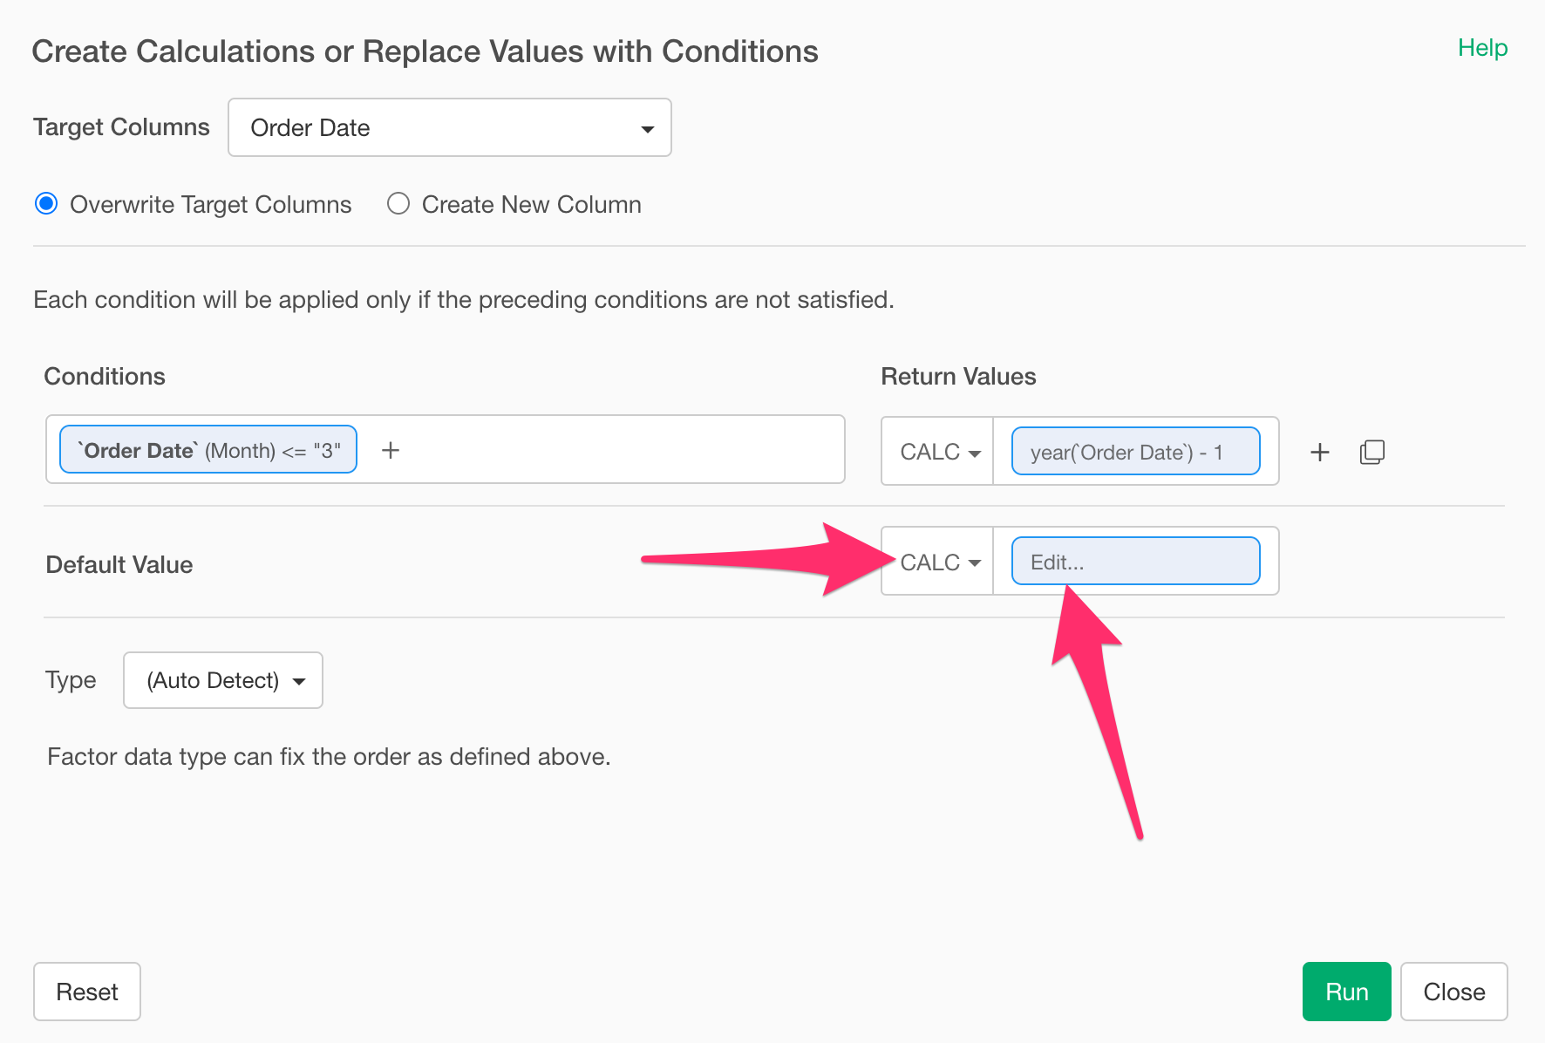This screenshot has width=1545, height=1043.
Task: Click the Default Value Edit... field
Action: (1135, 562)
